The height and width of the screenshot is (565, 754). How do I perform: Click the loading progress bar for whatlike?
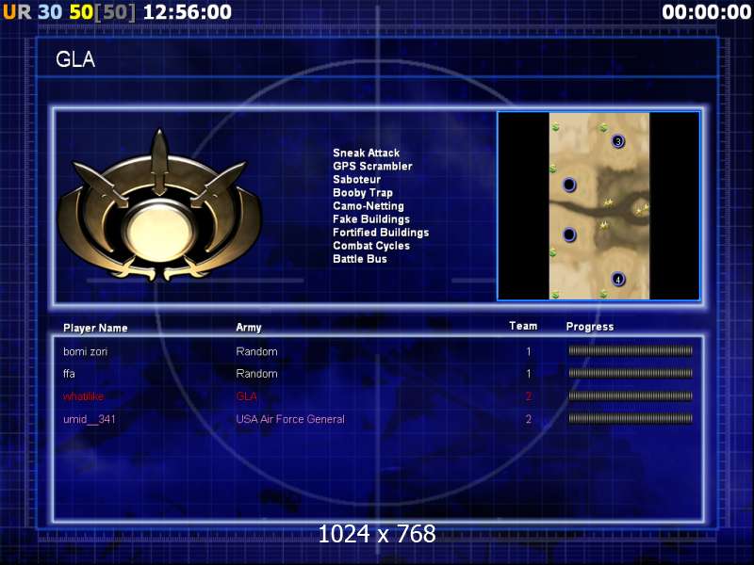tap(631, 395)
